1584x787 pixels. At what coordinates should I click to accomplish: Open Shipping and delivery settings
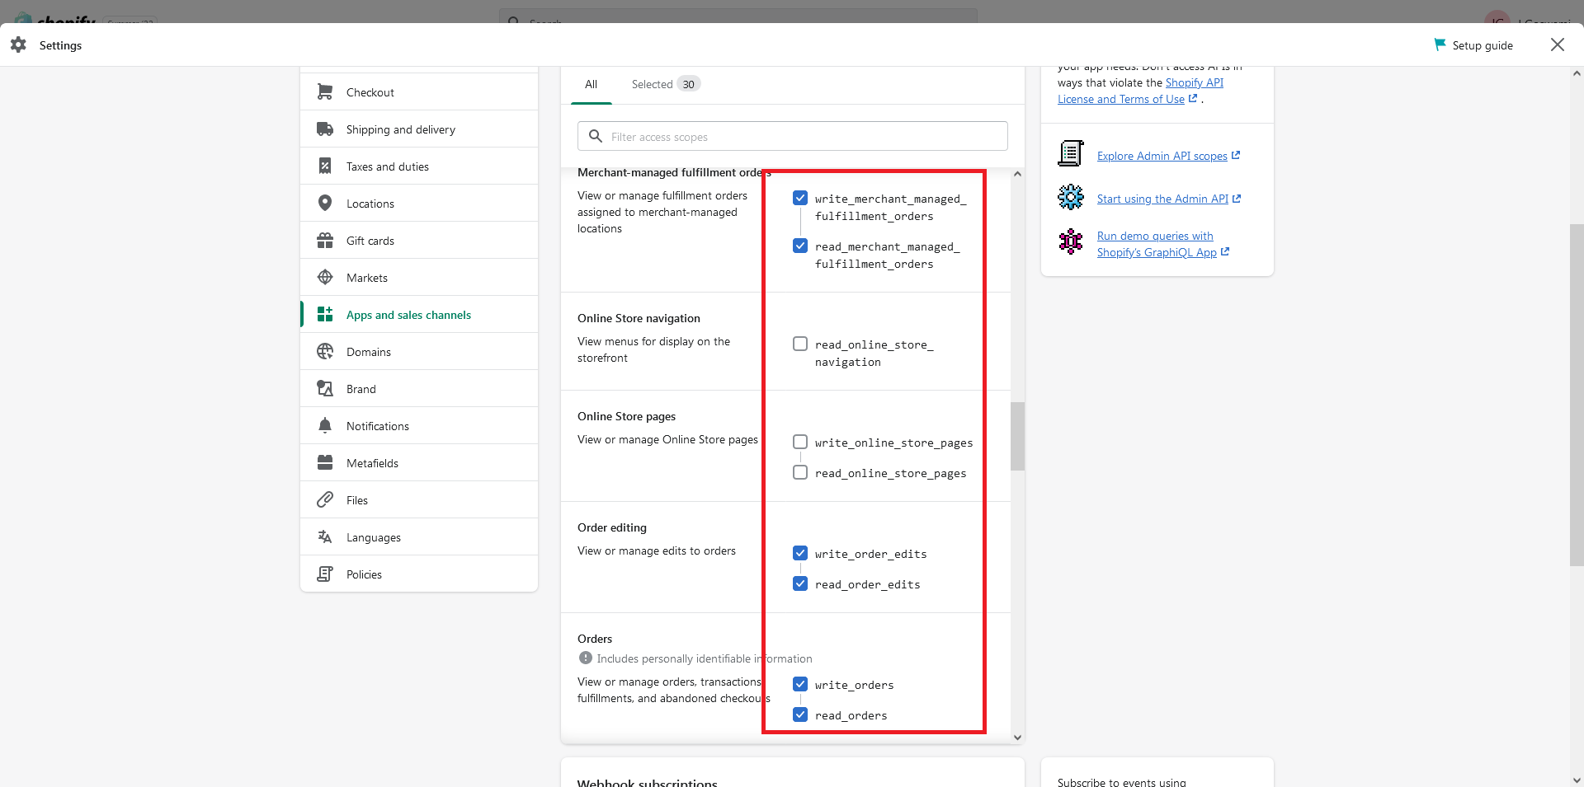[x=419, y=129]
